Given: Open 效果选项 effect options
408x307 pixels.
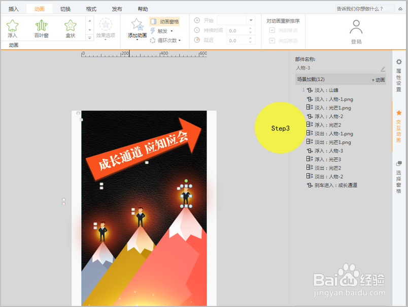Looking at the screenshot, I should pyautogui.click(x=106, y=29).
